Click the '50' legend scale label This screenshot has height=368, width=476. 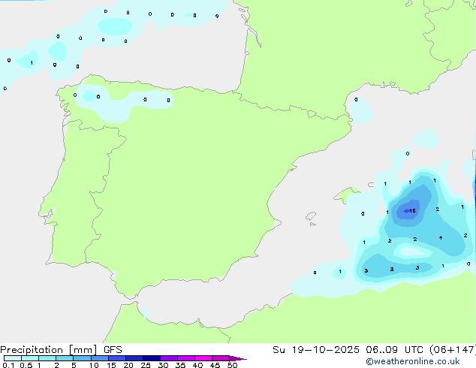232,365
